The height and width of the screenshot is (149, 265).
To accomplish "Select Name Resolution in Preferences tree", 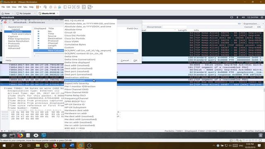I will point(19,41).
